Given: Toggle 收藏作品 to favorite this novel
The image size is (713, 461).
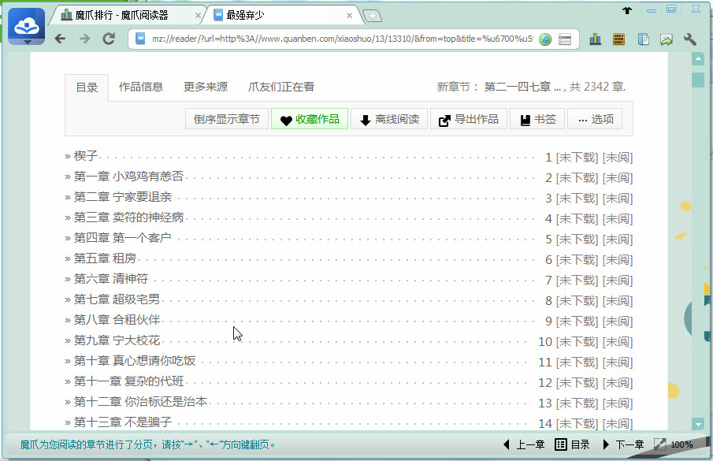Looking at the screenshot, I should coord(309,119).
